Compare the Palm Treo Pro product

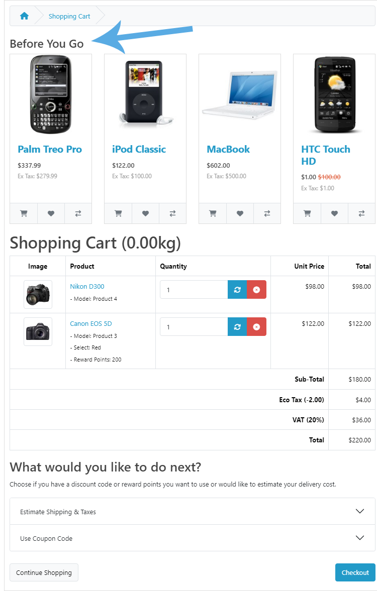[x=78, y=213]
